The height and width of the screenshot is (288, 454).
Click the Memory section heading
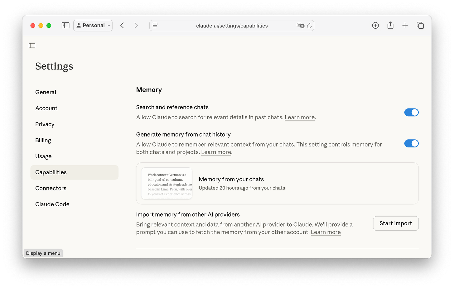tap(149, 90)
